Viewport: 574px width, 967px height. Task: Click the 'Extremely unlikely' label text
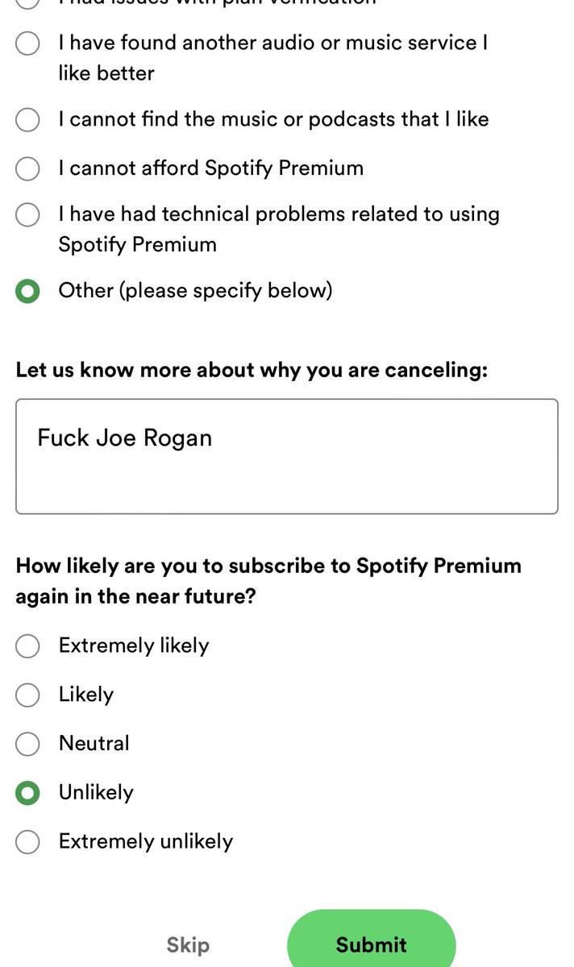point(146,841)
